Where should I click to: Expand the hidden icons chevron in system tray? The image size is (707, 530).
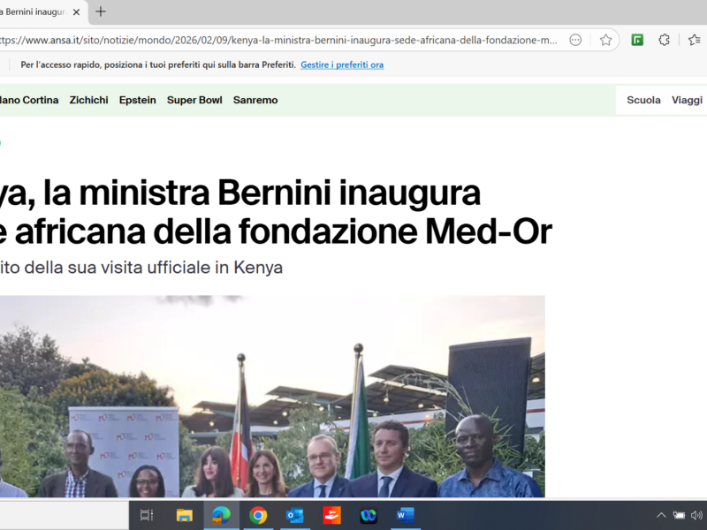661,515
